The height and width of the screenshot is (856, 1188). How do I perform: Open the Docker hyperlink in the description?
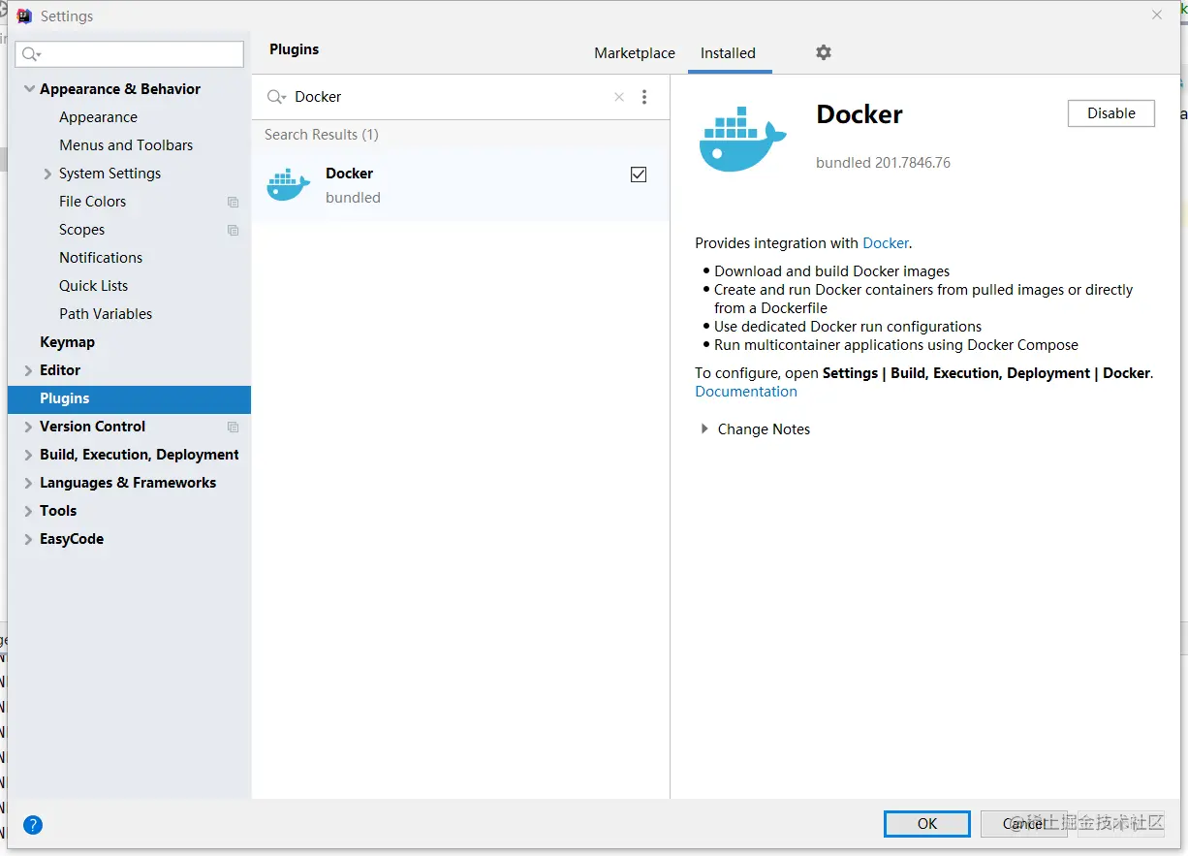pos(886,243)
